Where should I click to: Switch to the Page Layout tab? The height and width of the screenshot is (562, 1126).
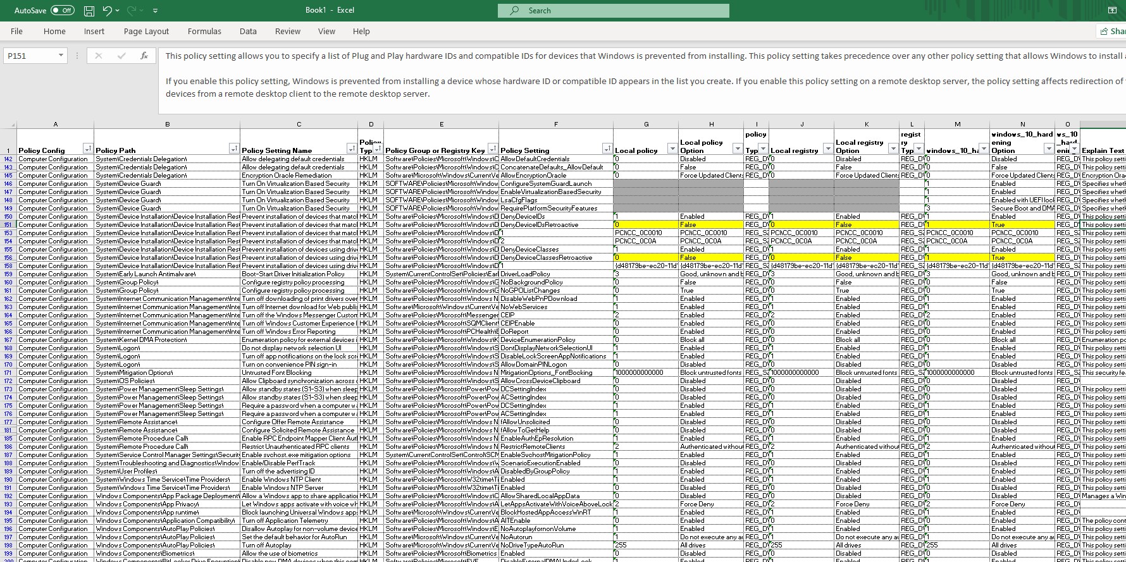click(x=146, y=31)
